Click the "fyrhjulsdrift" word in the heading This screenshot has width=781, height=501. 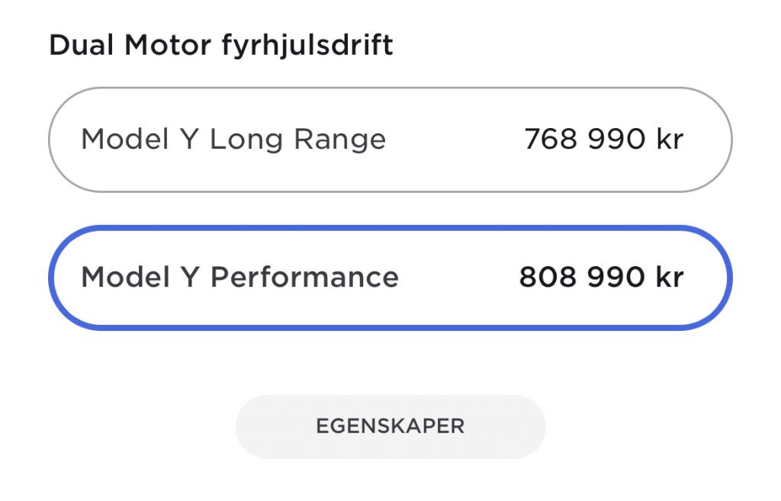tap(307, 46)
